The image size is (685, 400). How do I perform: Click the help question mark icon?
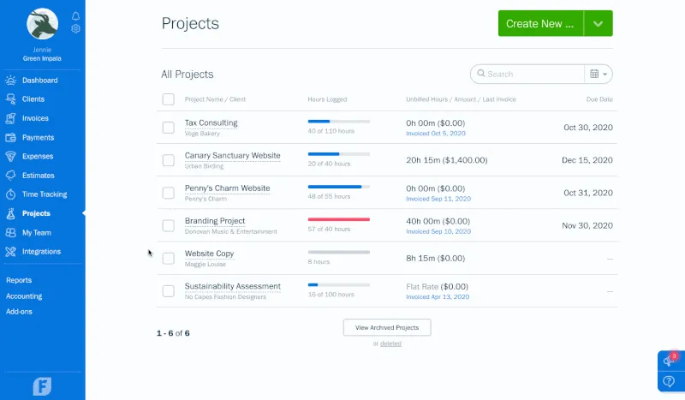pos(669,381)
